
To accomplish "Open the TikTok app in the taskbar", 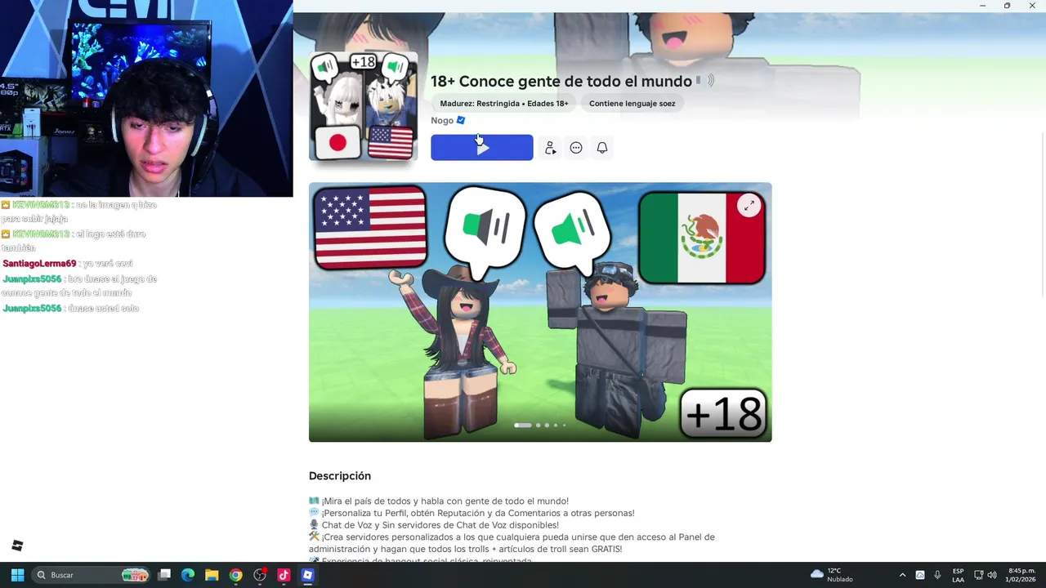I will [x=284, y=575].
